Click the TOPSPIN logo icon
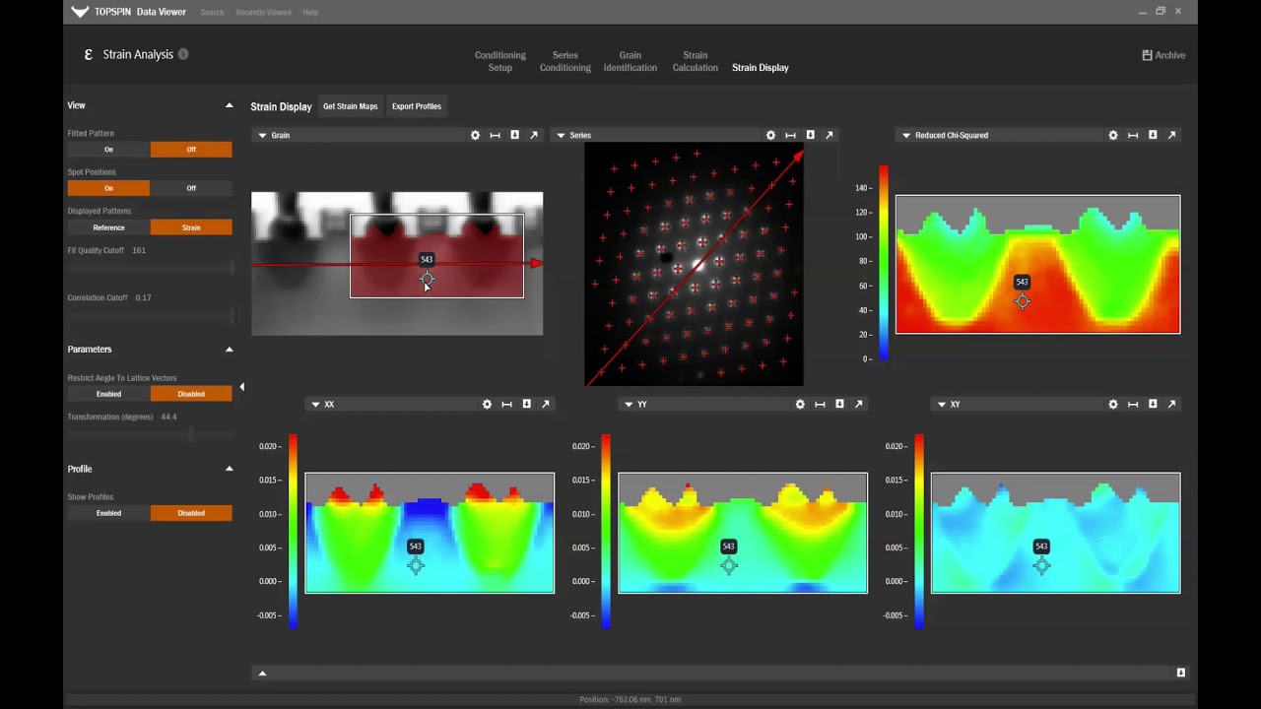The image size is (1261, 709). [x=80, y=12]
